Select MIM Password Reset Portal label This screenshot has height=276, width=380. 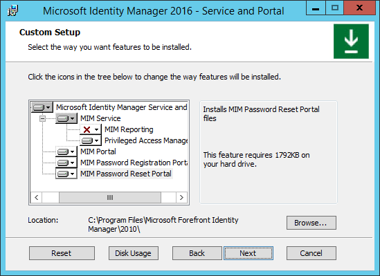pyautogui.click(x=126, y=174)
